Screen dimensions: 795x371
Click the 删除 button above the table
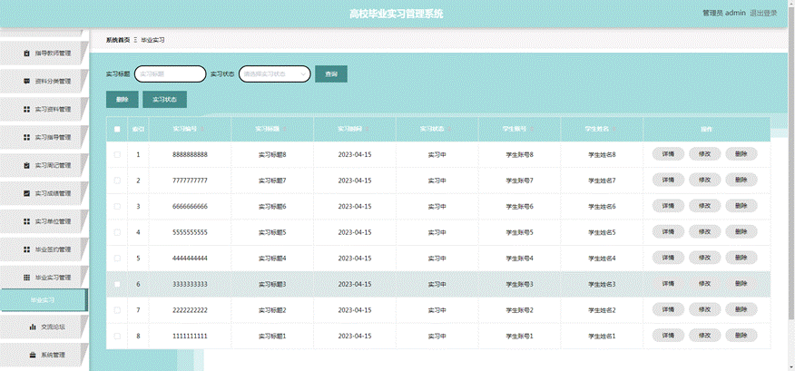point(123,100)
